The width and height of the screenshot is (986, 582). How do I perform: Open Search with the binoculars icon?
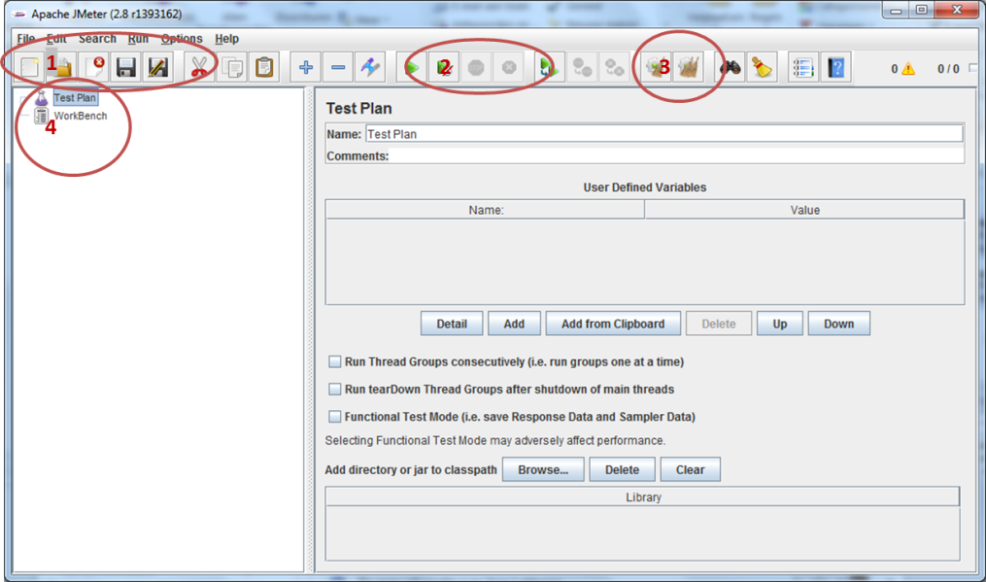click(730, 67)
